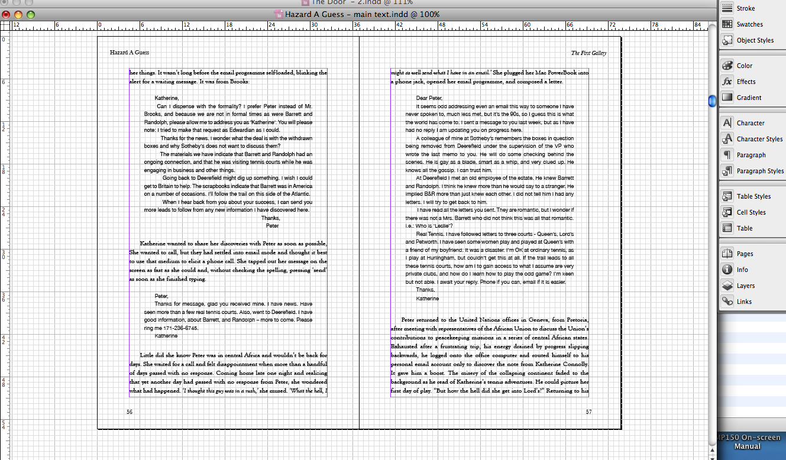
Task: Click the line 'i.e.: Who is Leslie?'
Action: [429, 226]
